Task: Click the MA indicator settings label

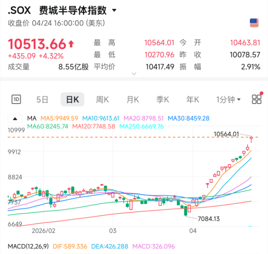Action: pos(32,118)
